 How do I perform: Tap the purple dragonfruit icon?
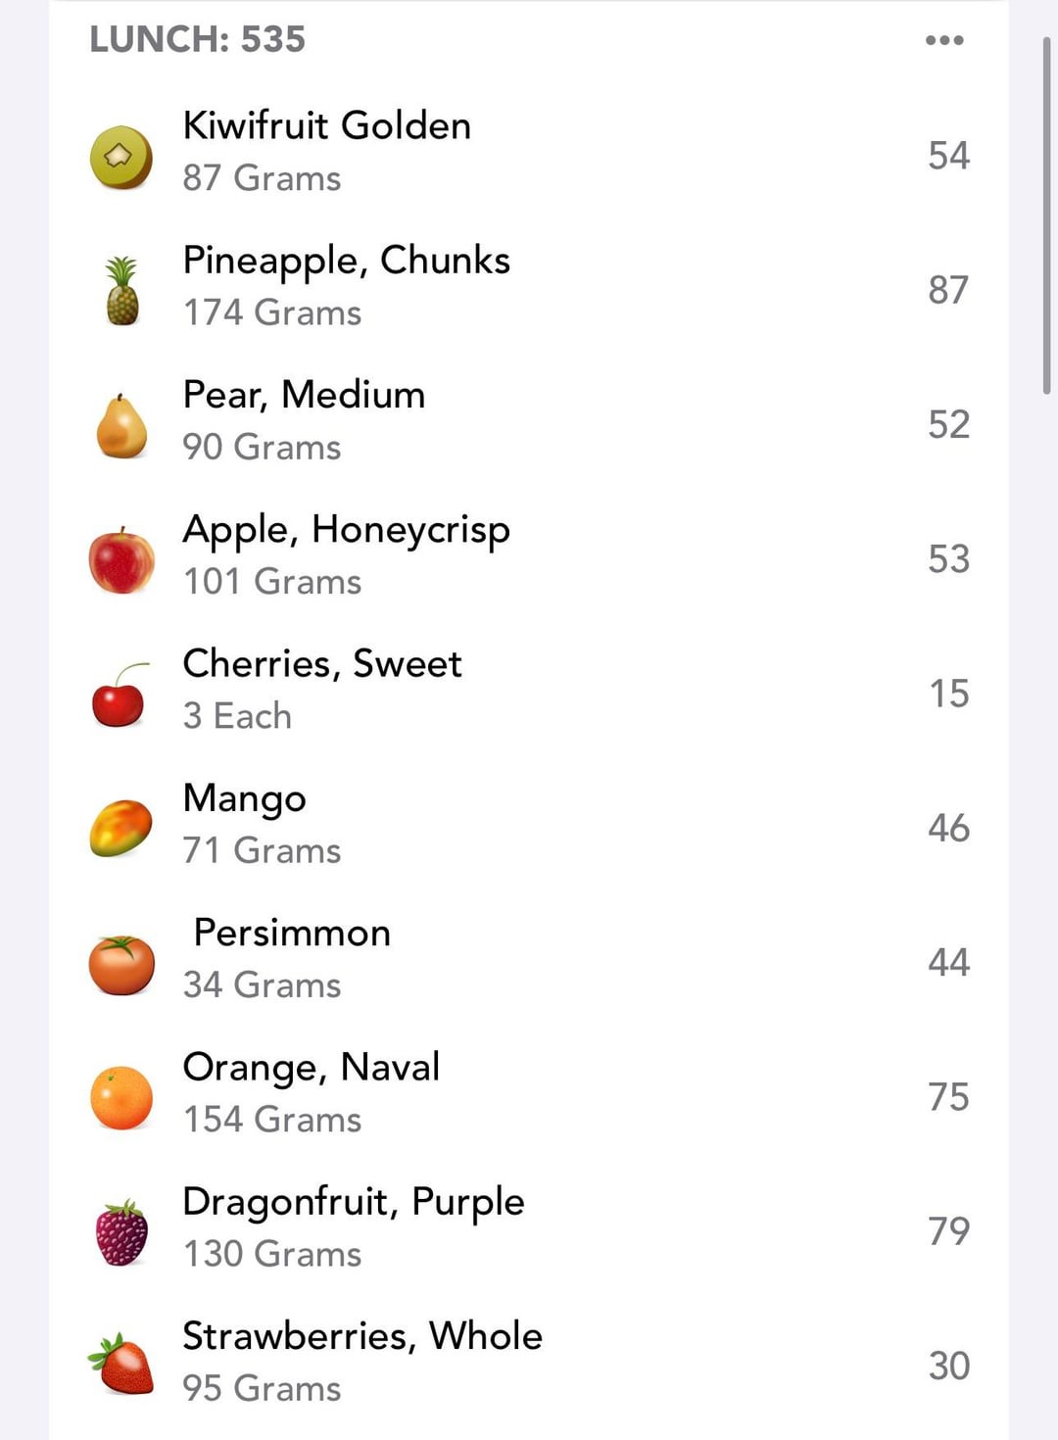121,1232
